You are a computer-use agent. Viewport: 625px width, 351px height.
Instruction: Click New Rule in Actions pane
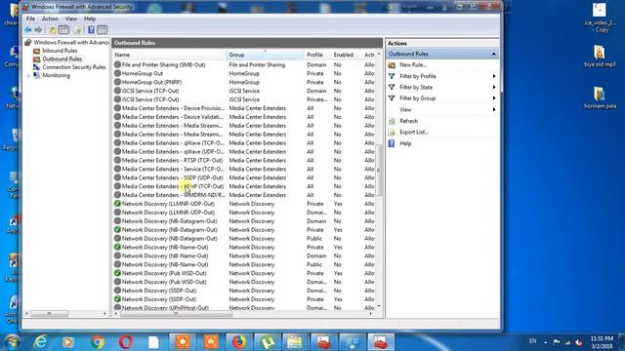pos(413,65)
